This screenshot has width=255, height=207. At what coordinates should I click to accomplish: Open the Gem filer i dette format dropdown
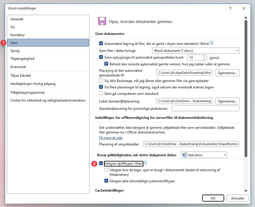(x=237, y=51)
